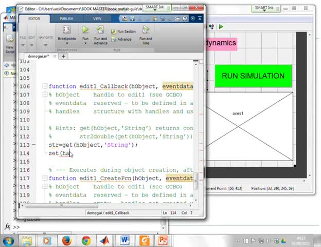The image size is (321, 247).
Task: Collapse comment block fold at line 107
Action: 45,95
